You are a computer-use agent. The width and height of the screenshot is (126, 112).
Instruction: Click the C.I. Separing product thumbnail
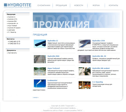tap(85, 85)
